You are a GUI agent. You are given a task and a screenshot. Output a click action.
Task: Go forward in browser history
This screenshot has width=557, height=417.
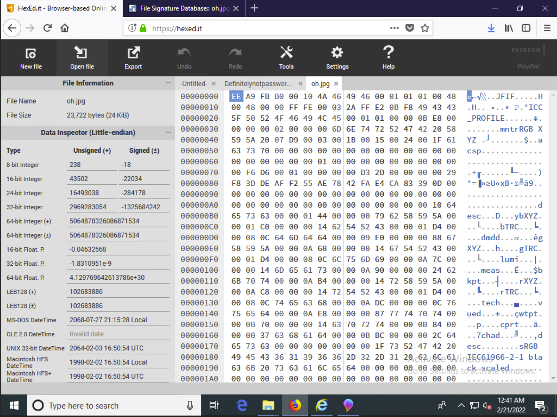pos(30,28)
